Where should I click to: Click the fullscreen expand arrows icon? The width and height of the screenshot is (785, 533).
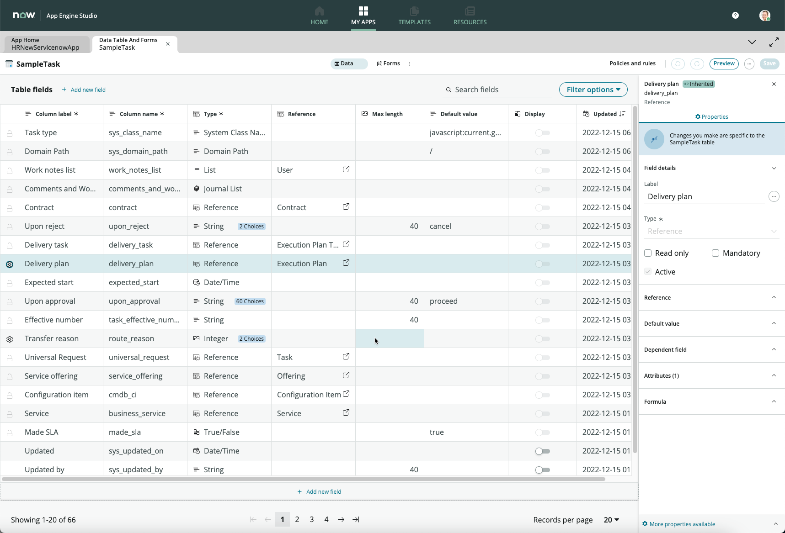(774, 42)
